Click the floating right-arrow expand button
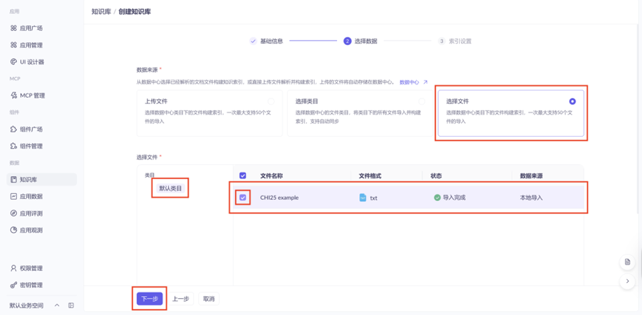Screen dimensions: 642x315 (627, 281)
